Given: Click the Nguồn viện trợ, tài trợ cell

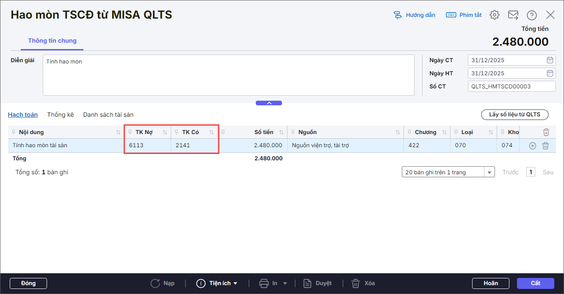Looking at the screenshot, I should pyautogui.click(x=346, y=146).
